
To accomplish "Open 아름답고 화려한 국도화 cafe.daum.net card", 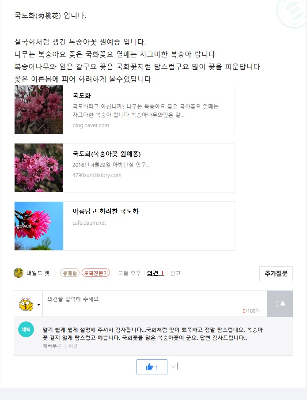I will (x=125, y=226).
